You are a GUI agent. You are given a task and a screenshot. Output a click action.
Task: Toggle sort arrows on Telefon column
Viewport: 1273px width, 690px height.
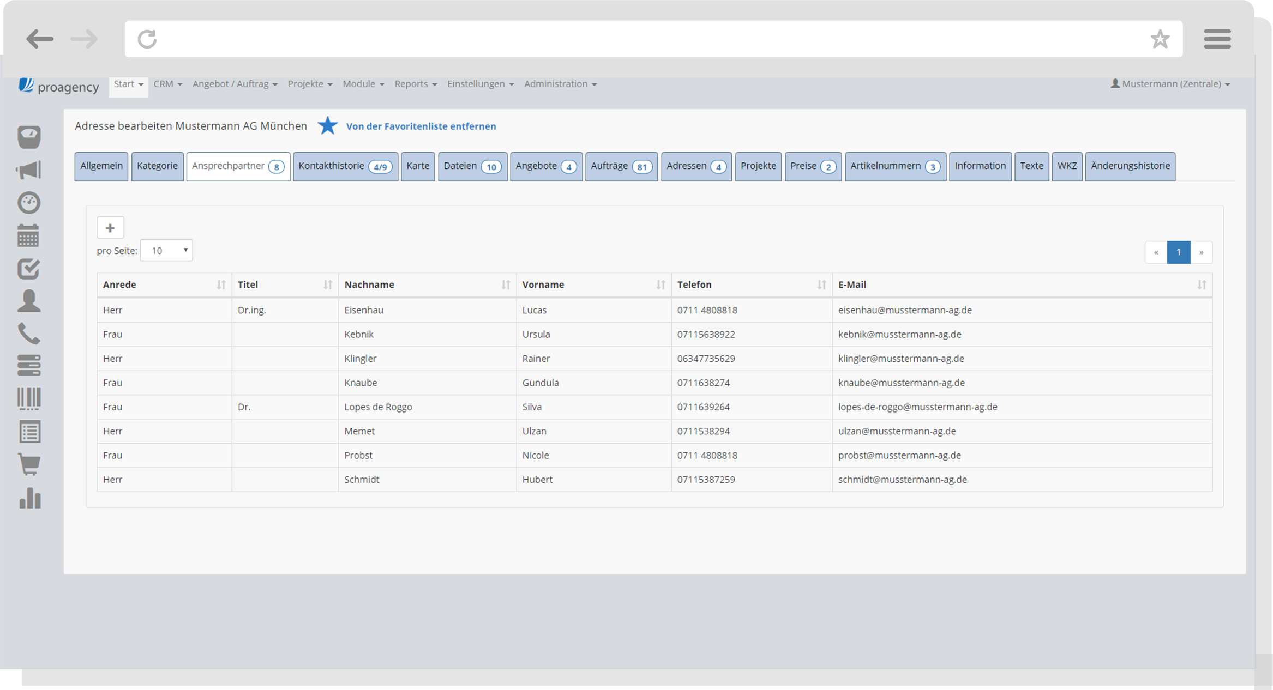tap(821, 285)
